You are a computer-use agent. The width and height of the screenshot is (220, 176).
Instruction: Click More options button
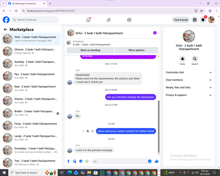click(136, 50)
